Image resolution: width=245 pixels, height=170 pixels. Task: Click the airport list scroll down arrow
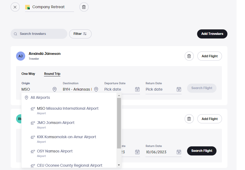[x=119, y=165]
